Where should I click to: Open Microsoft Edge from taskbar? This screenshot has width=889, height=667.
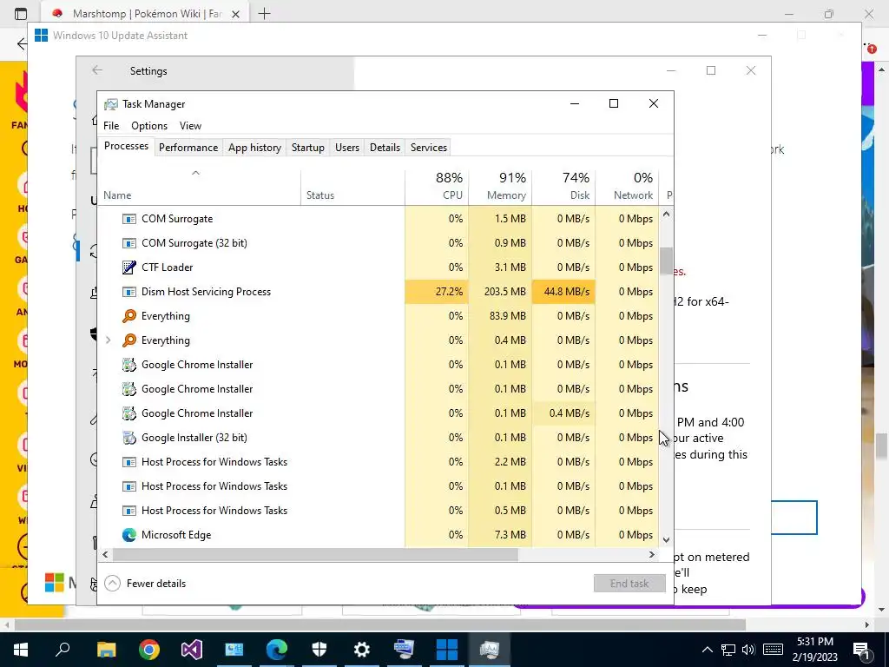pos(277,650)
